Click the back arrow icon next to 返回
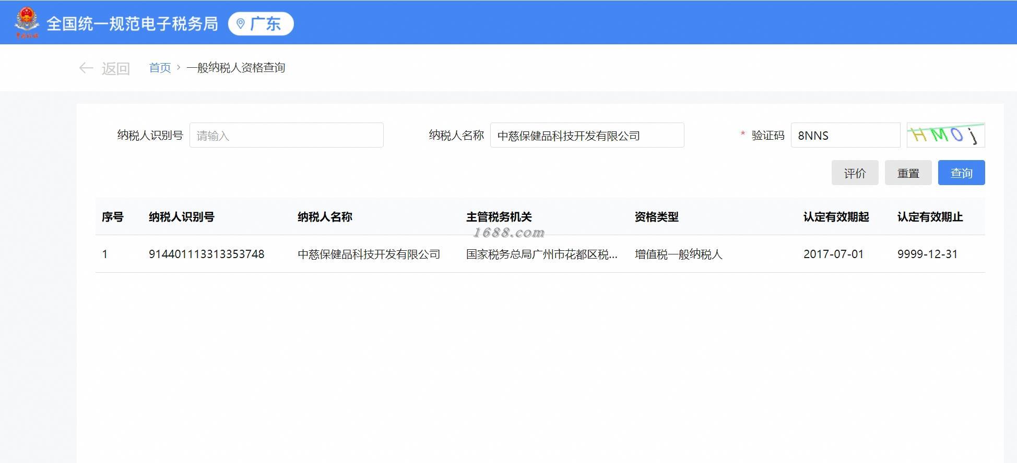Image resolution: width=1017 pixels, height=463 pixels. [86, 68]
